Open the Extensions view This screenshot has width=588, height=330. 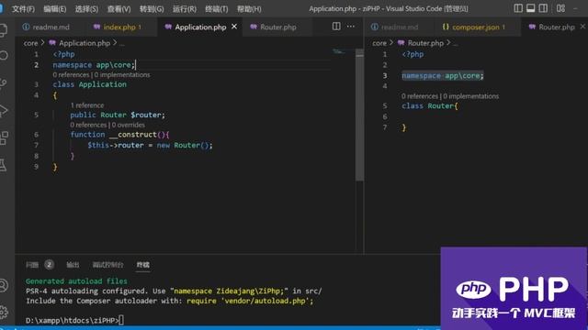(4, 137)
